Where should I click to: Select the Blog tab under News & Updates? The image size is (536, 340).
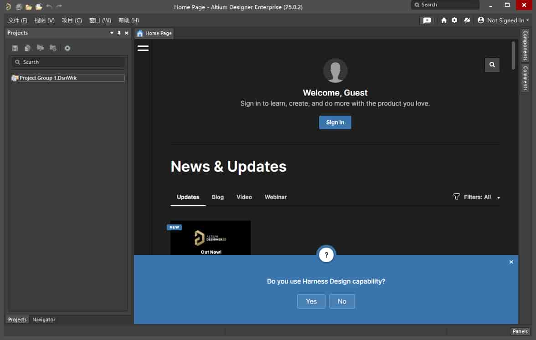[x=217, y=197]
